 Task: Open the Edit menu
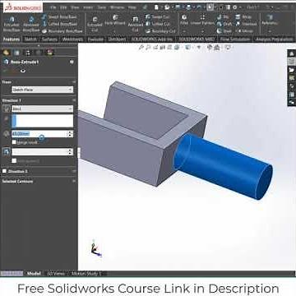62,7
